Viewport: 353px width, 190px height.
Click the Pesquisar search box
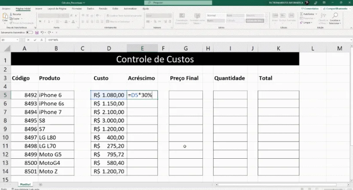point(178,3)
